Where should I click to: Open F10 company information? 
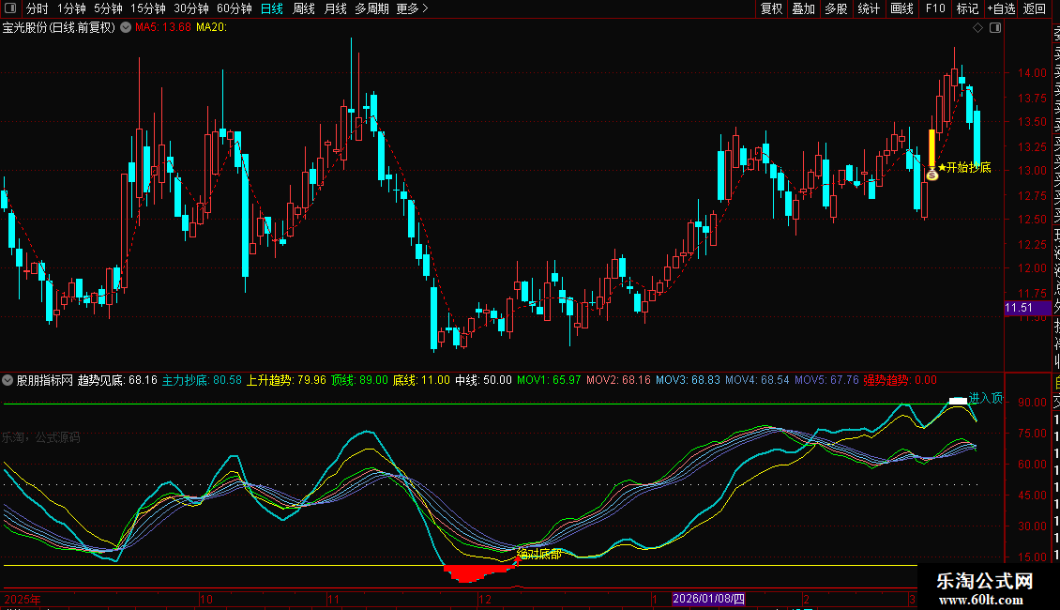pyautogui.click(x=934, y=8)
